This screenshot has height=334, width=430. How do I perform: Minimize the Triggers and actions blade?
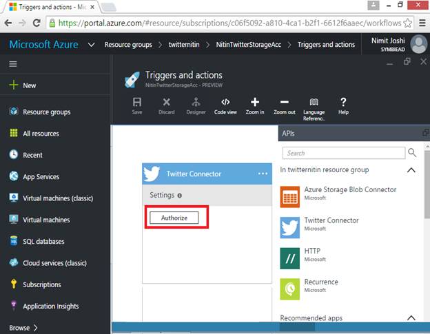[390, 64]
